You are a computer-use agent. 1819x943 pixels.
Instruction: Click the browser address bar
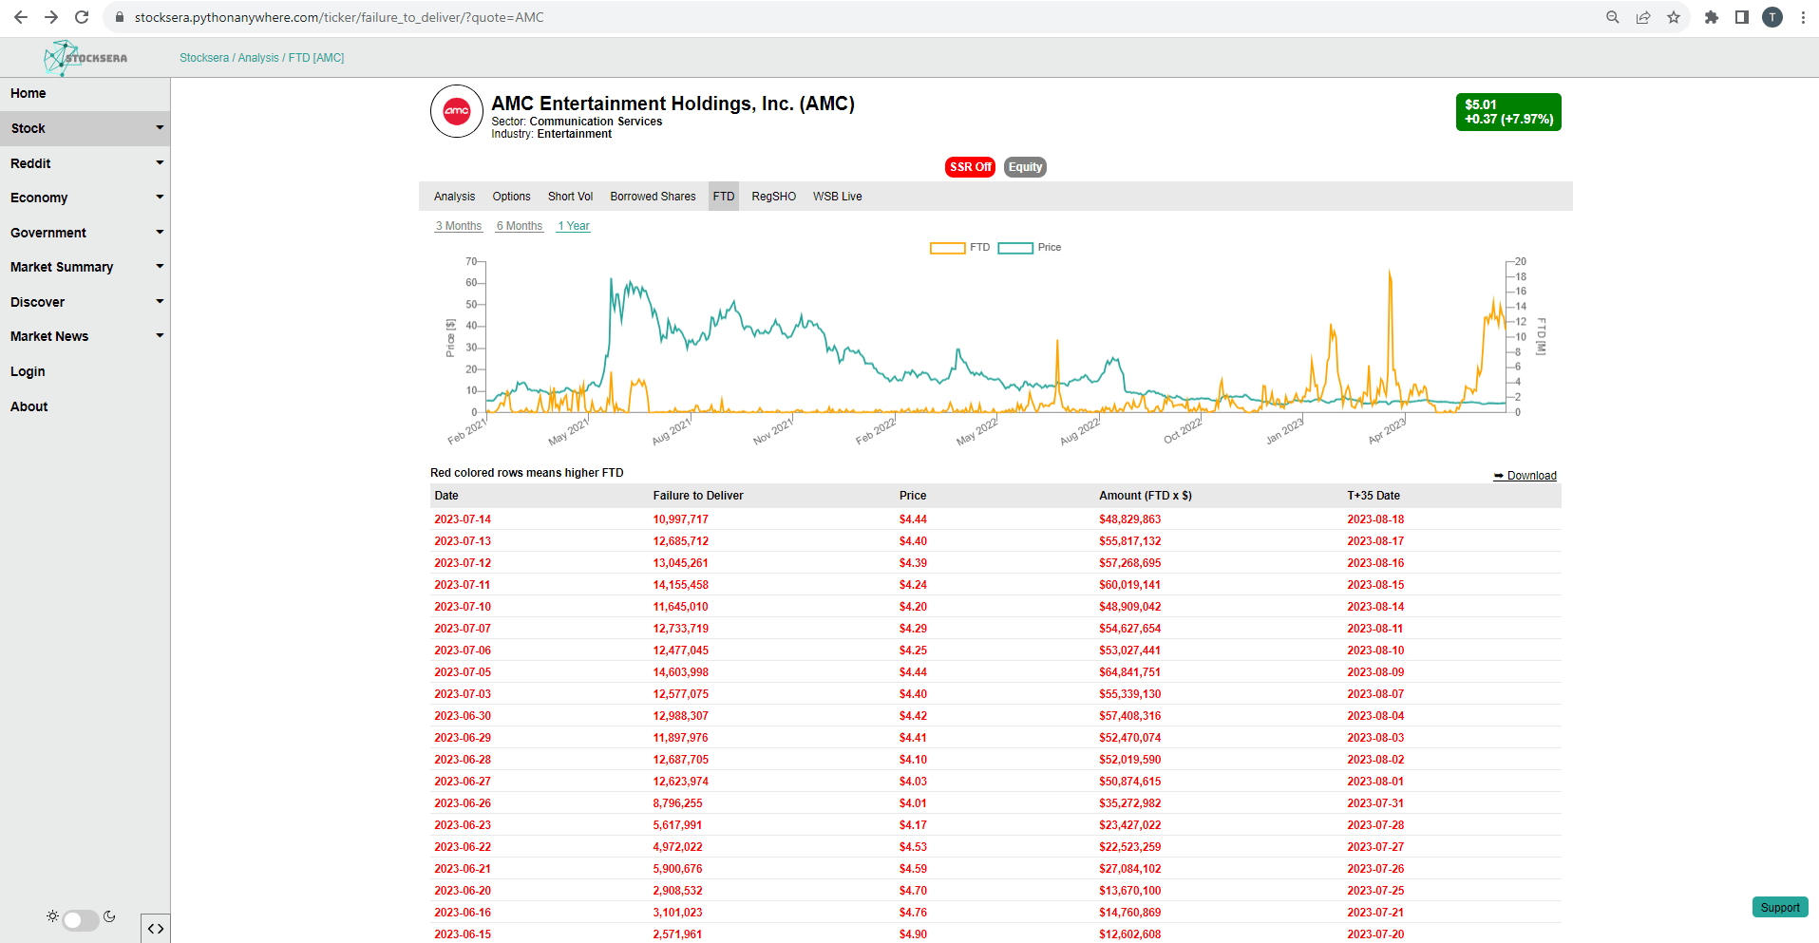tap(855, 17)
